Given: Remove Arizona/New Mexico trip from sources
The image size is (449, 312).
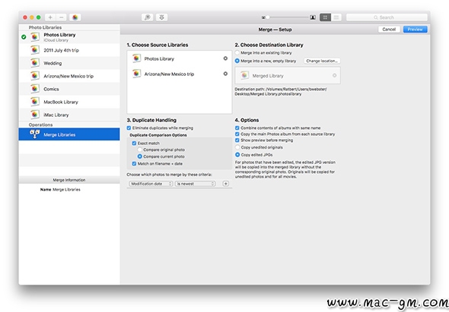Looking at the screenshot, I should pyautogui.click(x=225, y=74).
